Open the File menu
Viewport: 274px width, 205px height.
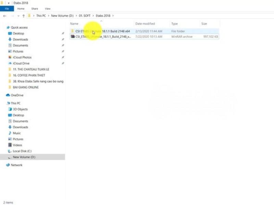(x=7, y=9)
